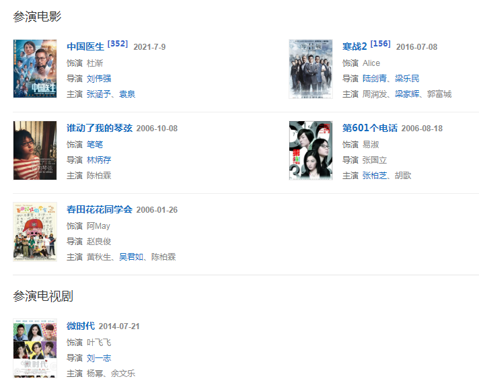Open director 陆剑青's link
The height and width of the screenshot is (383, 479).
pyautogui.click(x=375, y=79)
